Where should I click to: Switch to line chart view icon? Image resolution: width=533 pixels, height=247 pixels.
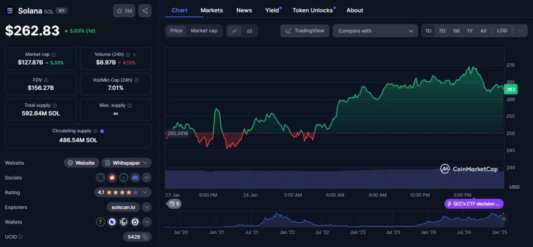click(x=234, y=31)
